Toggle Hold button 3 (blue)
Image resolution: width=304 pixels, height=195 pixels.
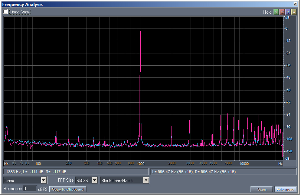[288, 12]
